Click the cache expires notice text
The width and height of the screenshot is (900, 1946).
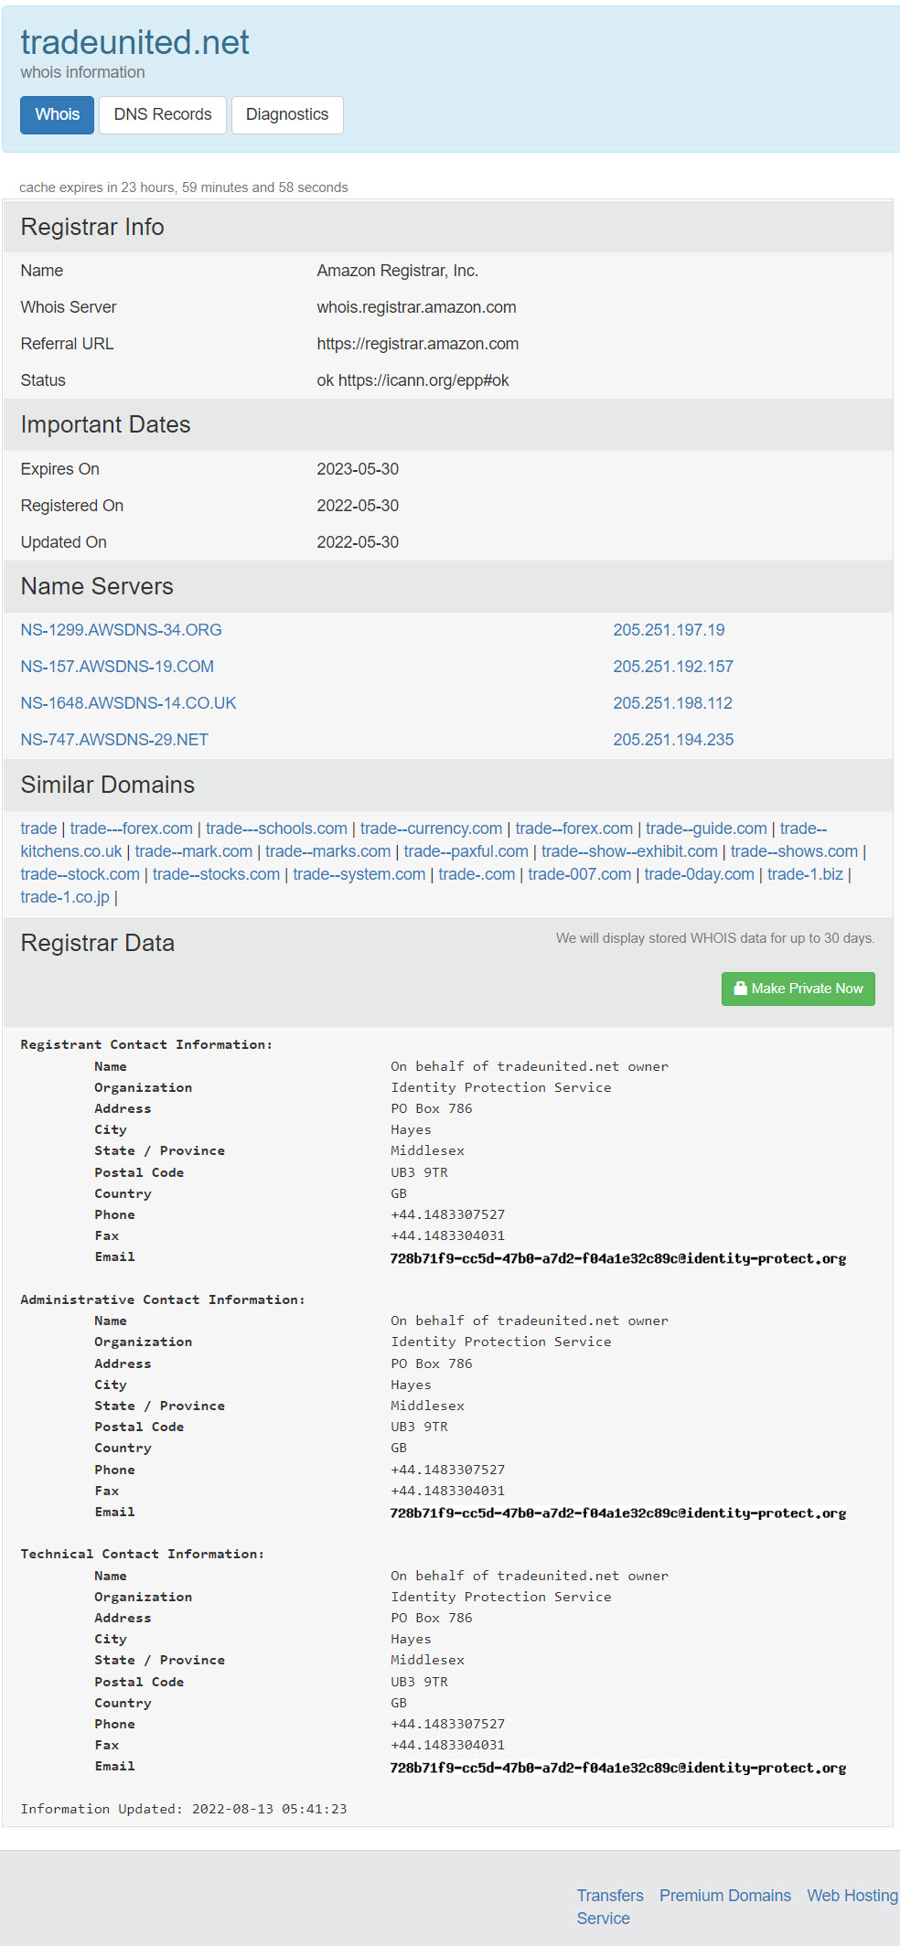pyautogui.click(x=183, y=187)
